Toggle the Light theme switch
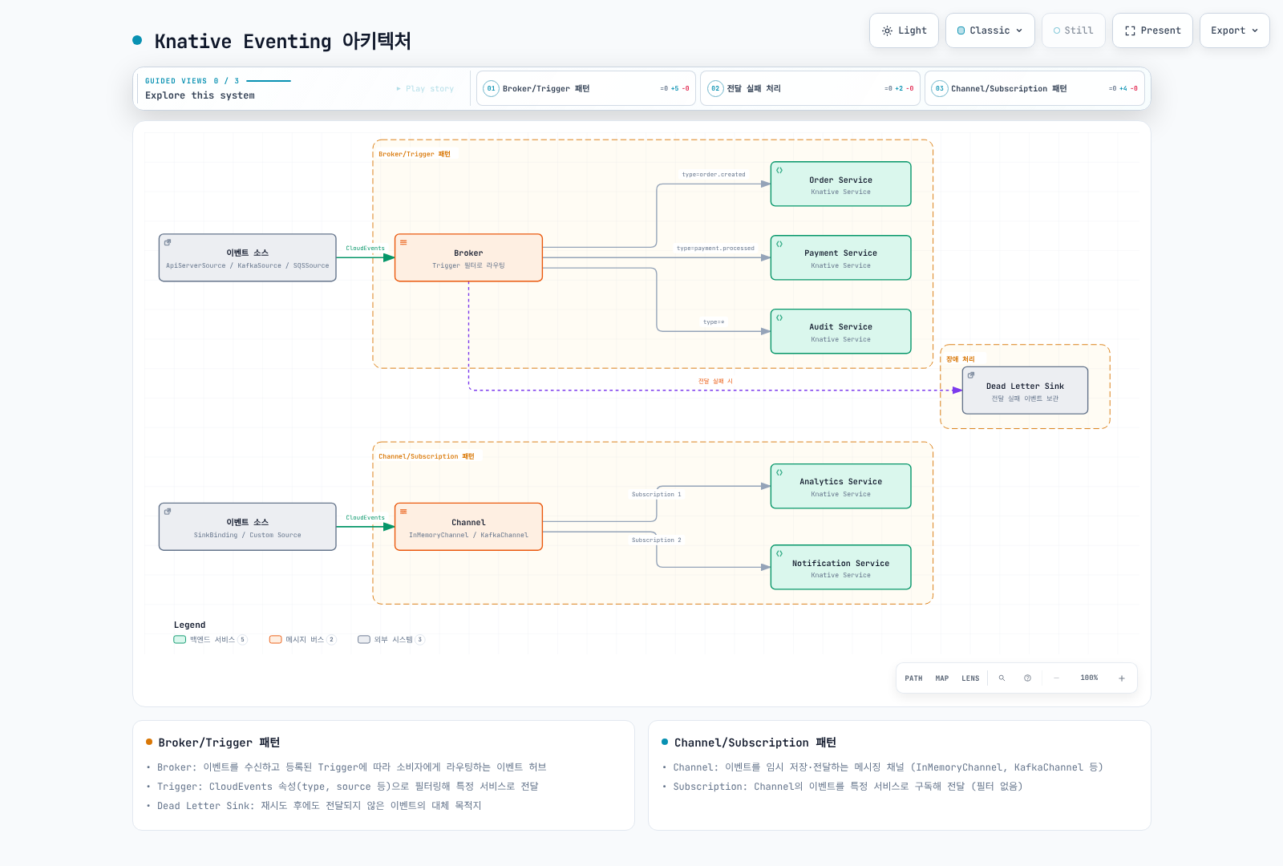This screenshot has width=1283, height=866. point(904,30)
